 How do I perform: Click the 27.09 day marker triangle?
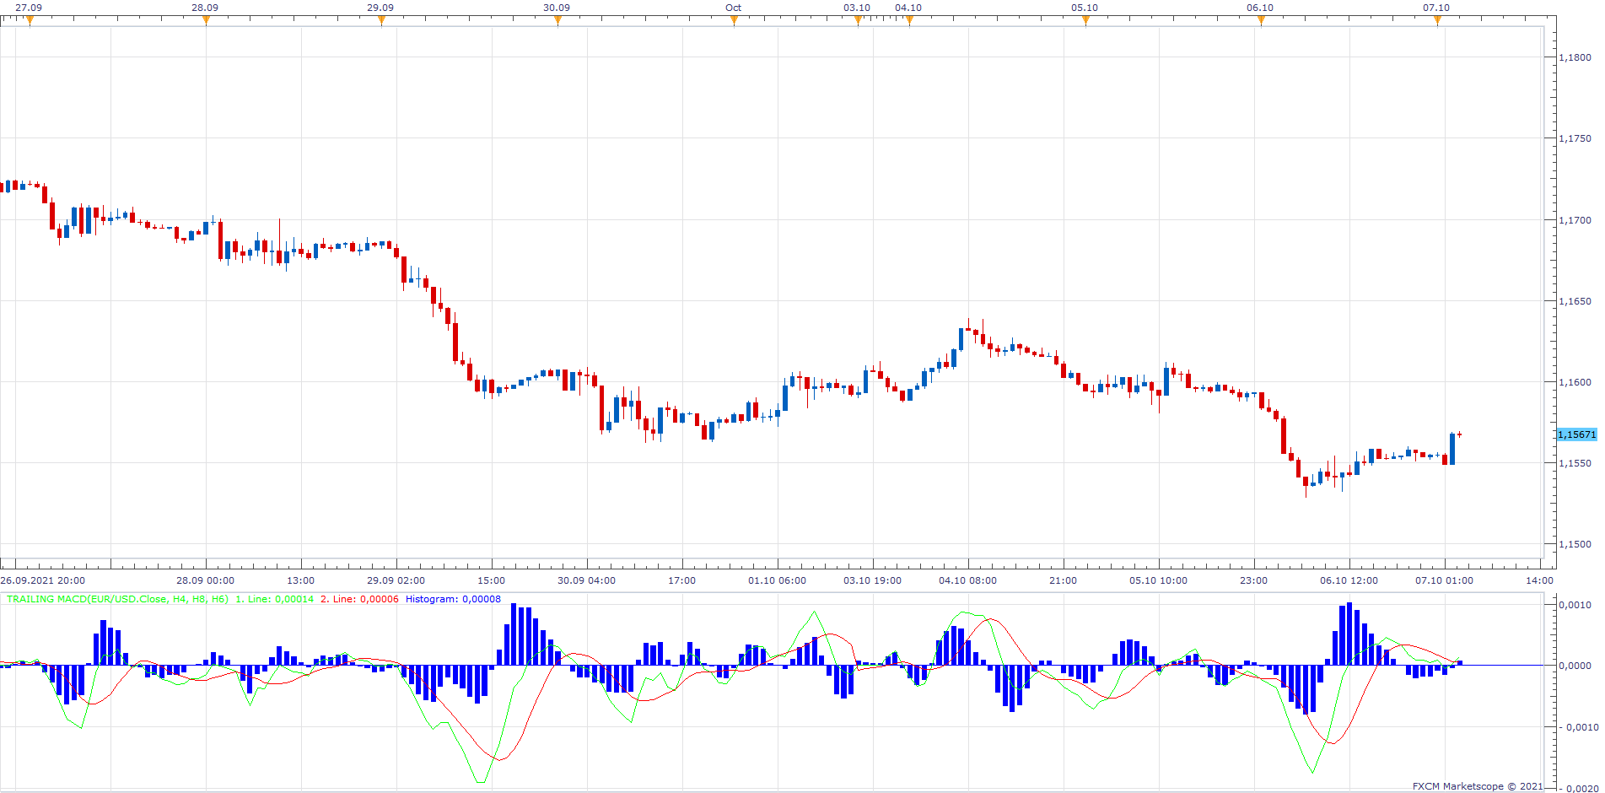pyautogui.click(x=30, y=21)
